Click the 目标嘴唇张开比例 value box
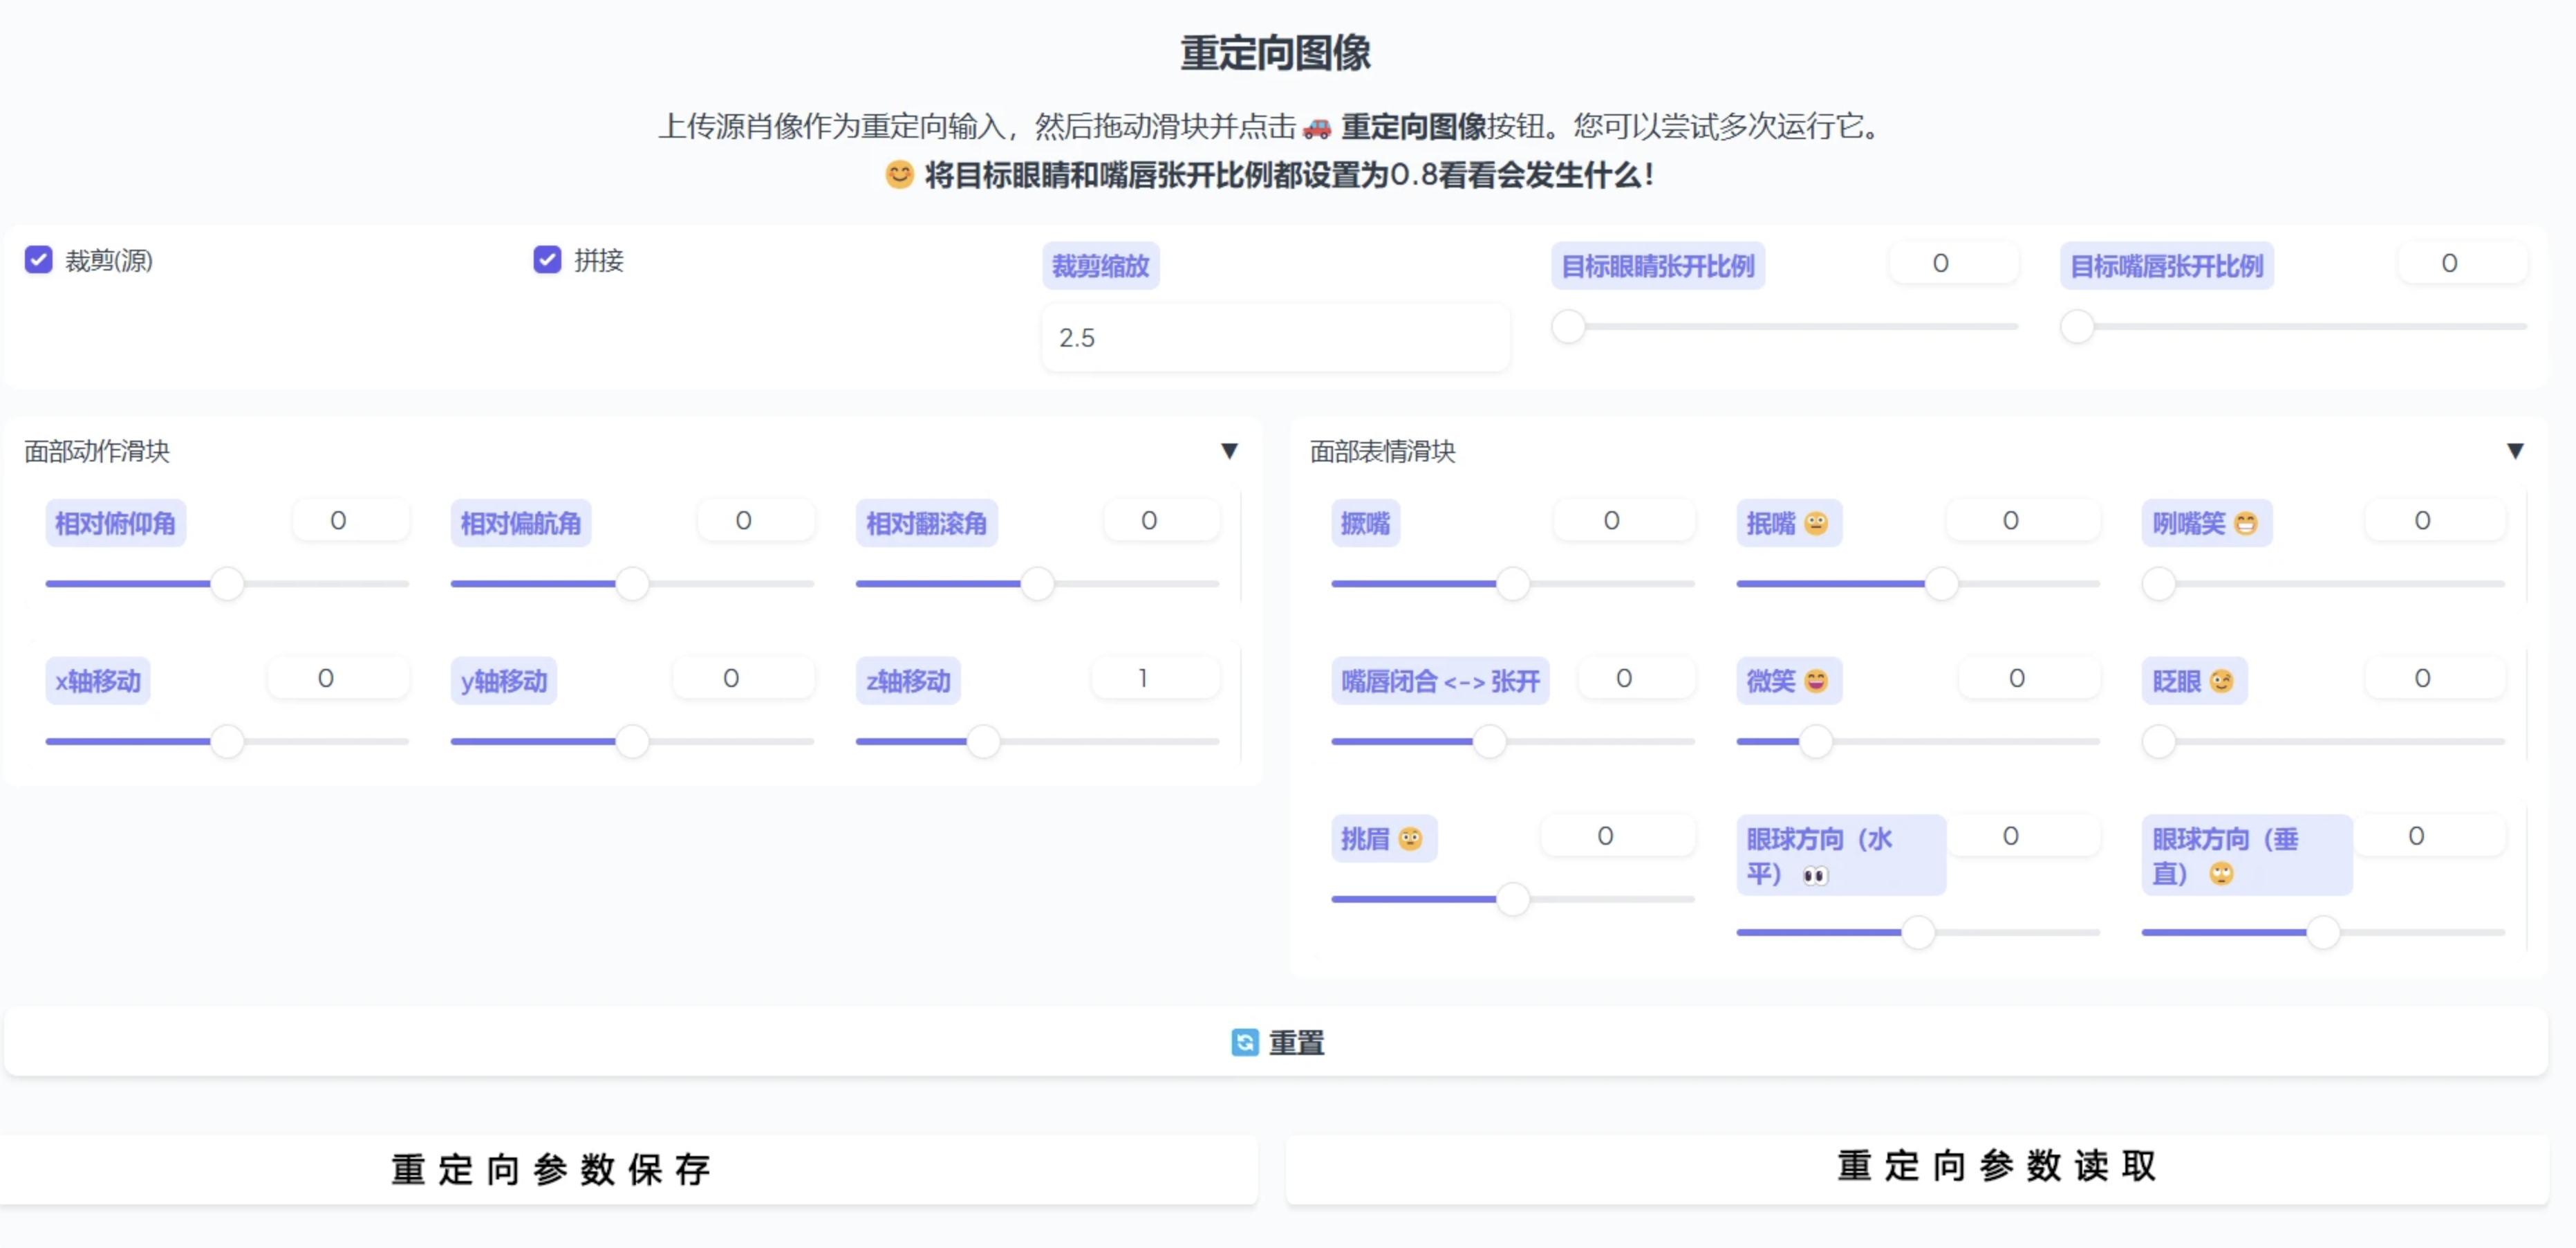This screenshot has height=1248, width=2576. pyautogui.click(x=2462, y=263)
